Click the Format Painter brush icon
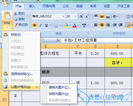 click(16, 25)
